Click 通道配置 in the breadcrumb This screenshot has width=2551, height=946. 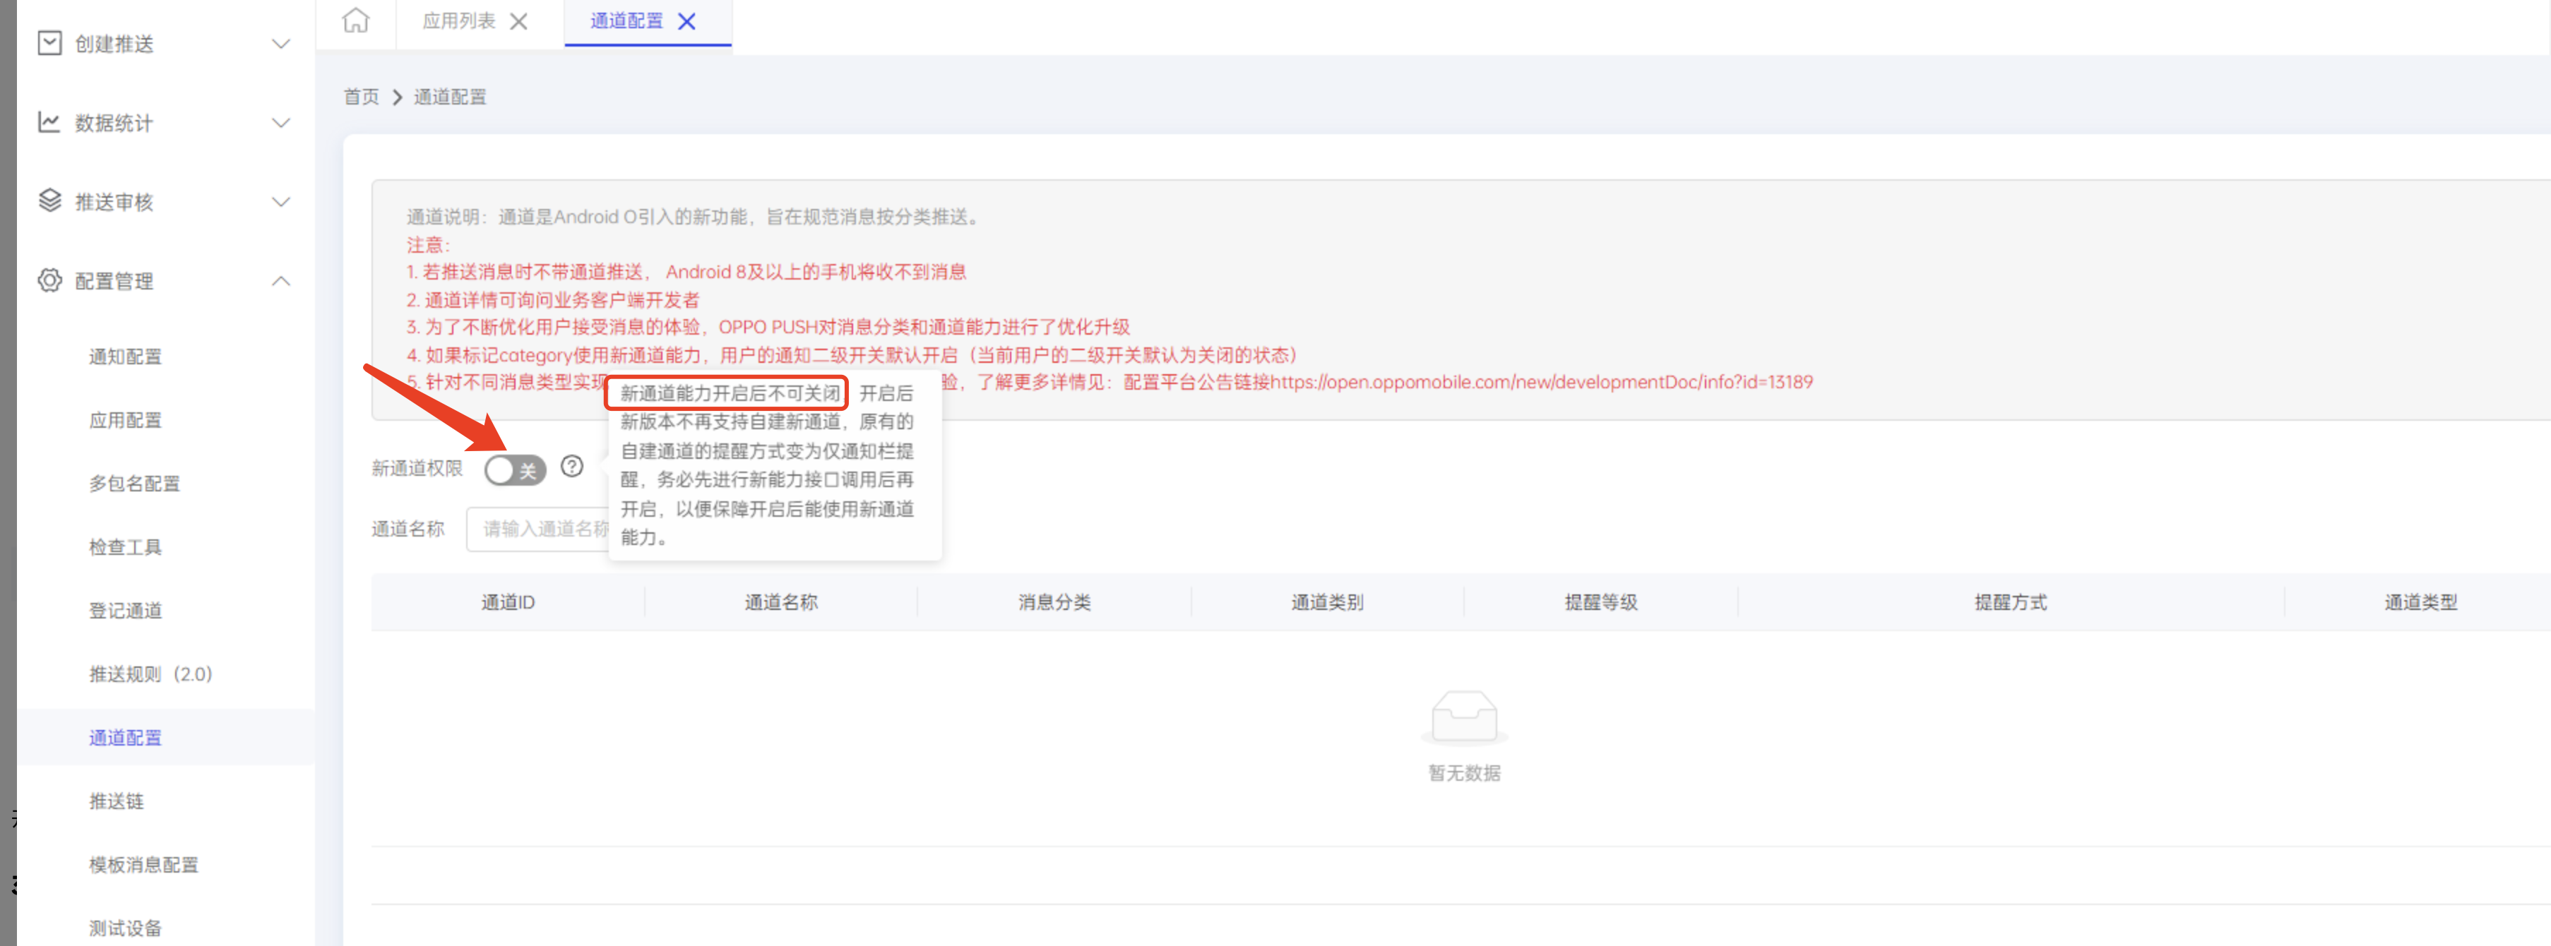coord(450,96)
